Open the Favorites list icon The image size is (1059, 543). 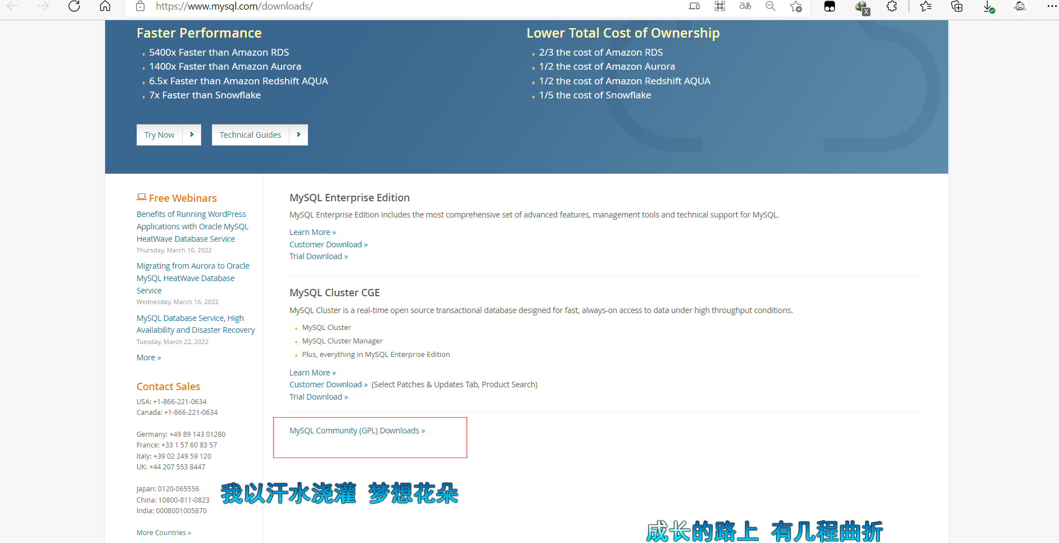[x=926, y=6]
